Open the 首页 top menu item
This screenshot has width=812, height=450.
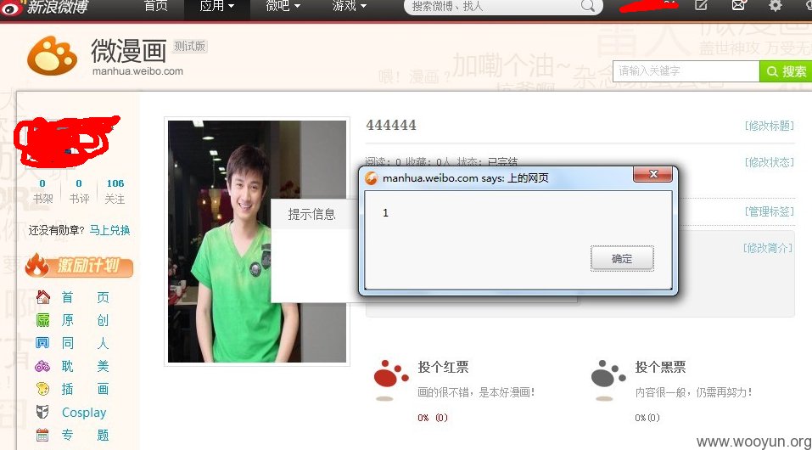point(156,6)
